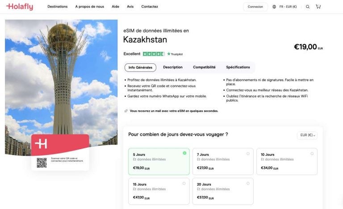This screenshot has height=209, width=343.
Task: Click the €34,00 price in 10 Jours card
Action: click(x=269, y=168)
